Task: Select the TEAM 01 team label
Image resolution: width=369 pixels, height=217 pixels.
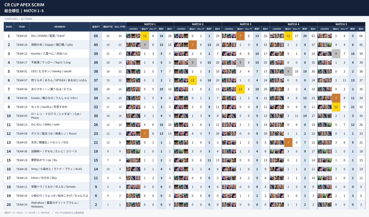Action: [x=22, y=71]
